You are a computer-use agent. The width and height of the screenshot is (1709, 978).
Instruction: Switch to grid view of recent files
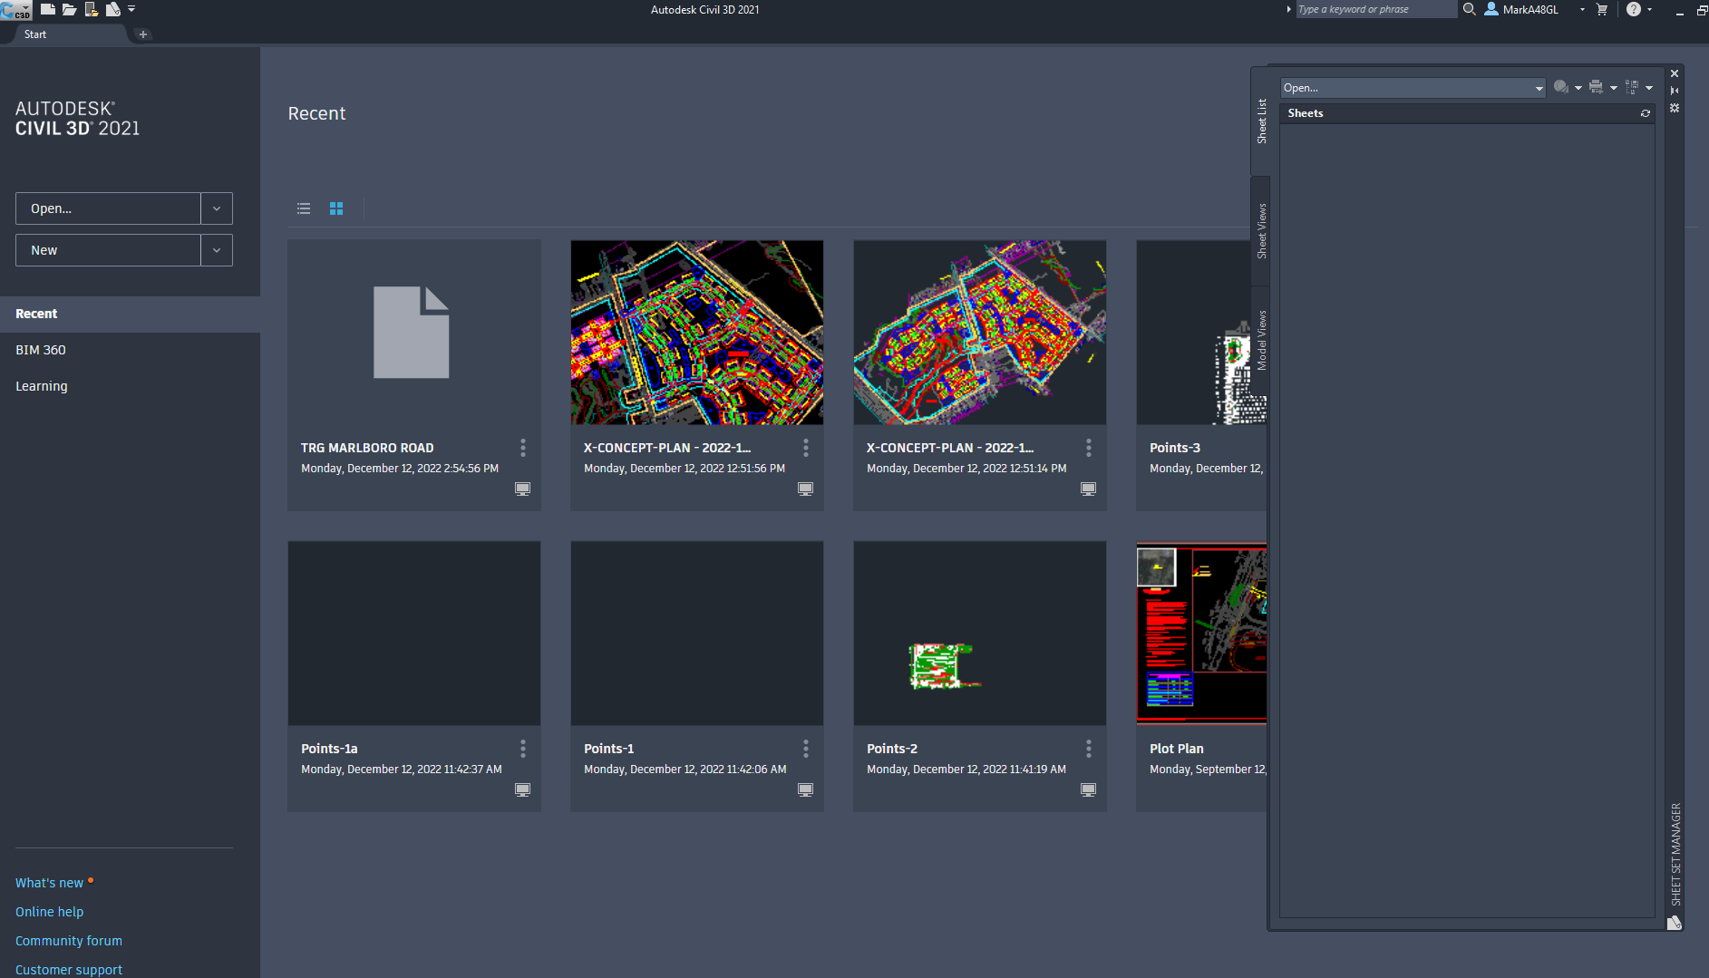[336, 208]
